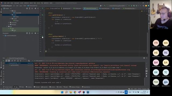Collapse the OrdersDAOTest node in test results
Viewport: 172px width, 96px height.
coord(6,63)
